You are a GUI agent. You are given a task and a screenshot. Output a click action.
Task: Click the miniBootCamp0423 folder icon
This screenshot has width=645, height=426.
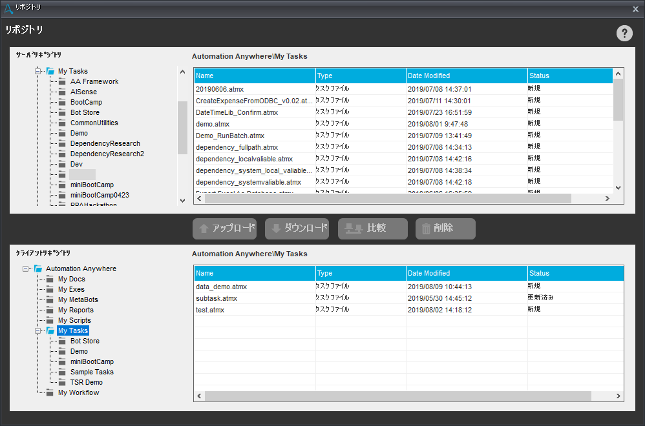click(62, 195)
